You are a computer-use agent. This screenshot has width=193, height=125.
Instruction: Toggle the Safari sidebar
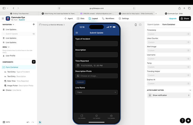4,8
